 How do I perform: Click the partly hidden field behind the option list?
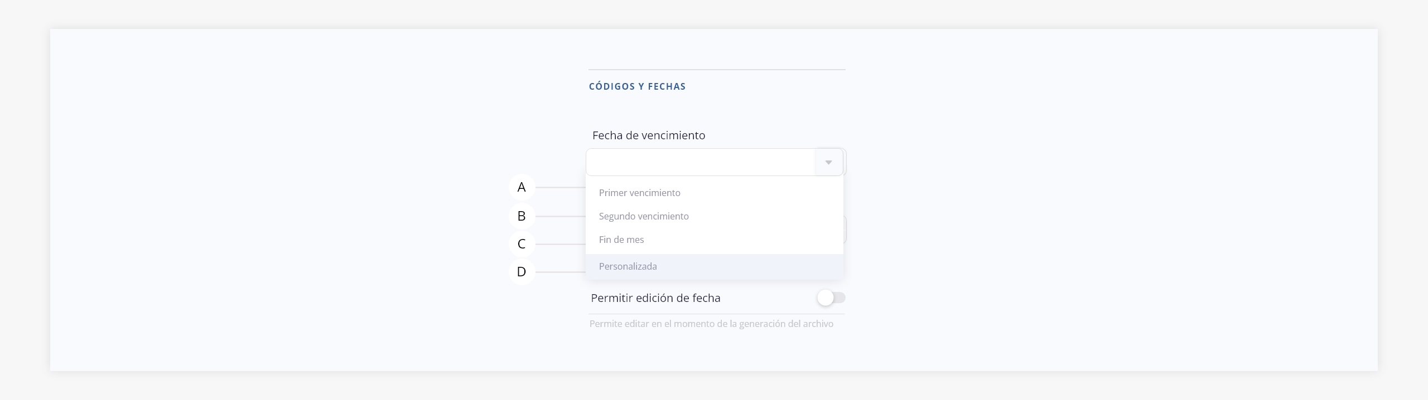[845, 230]
